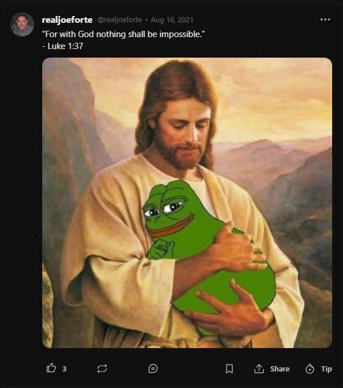Open the Aug 16, 2021 timestamp link
Image resolution: width=343 pixels, height=388 pixels.
[x=172, y=19]
